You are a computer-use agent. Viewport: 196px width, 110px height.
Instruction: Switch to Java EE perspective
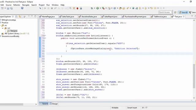183,12
